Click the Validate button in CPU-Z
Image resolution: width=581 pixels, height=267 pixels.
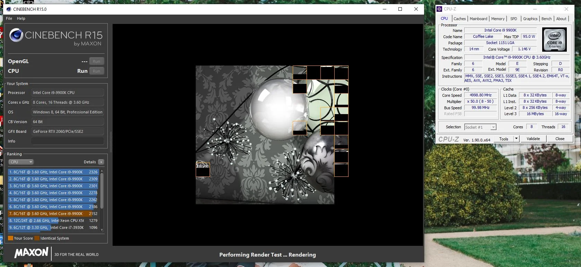click(533, 139)
